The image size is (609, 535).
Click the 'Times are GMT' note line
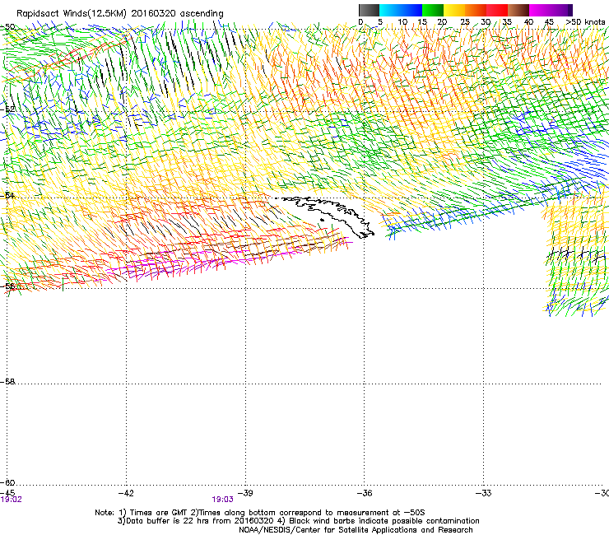click(x=260, y=513)
